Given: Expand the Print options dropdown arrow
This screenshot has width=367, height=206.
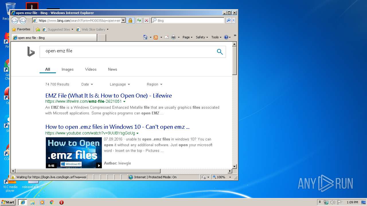Looking at the screenshot, I should coord(179,37).
